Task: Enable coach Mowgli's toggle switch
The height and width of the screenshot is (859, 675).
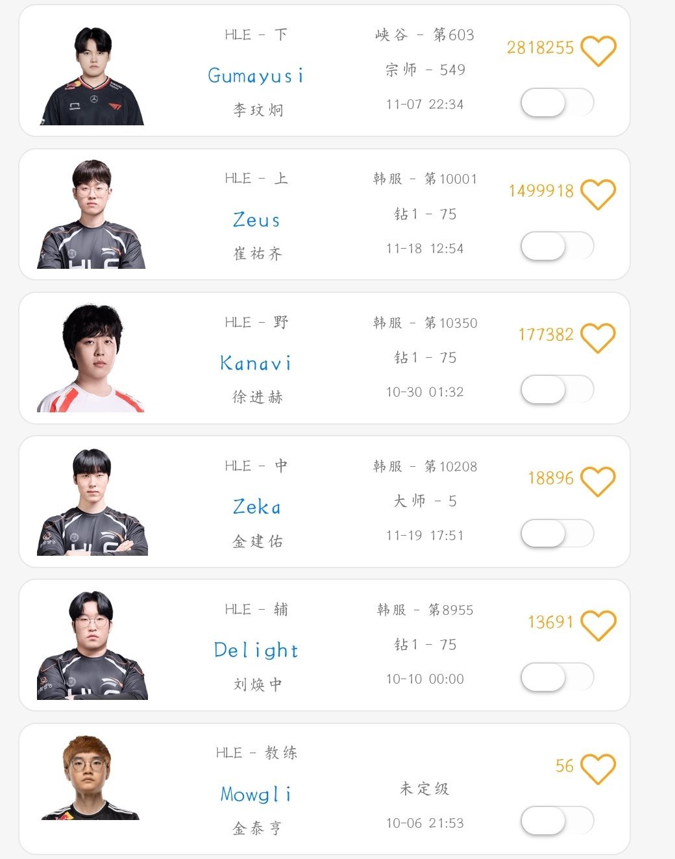Action: pos(557,821)
